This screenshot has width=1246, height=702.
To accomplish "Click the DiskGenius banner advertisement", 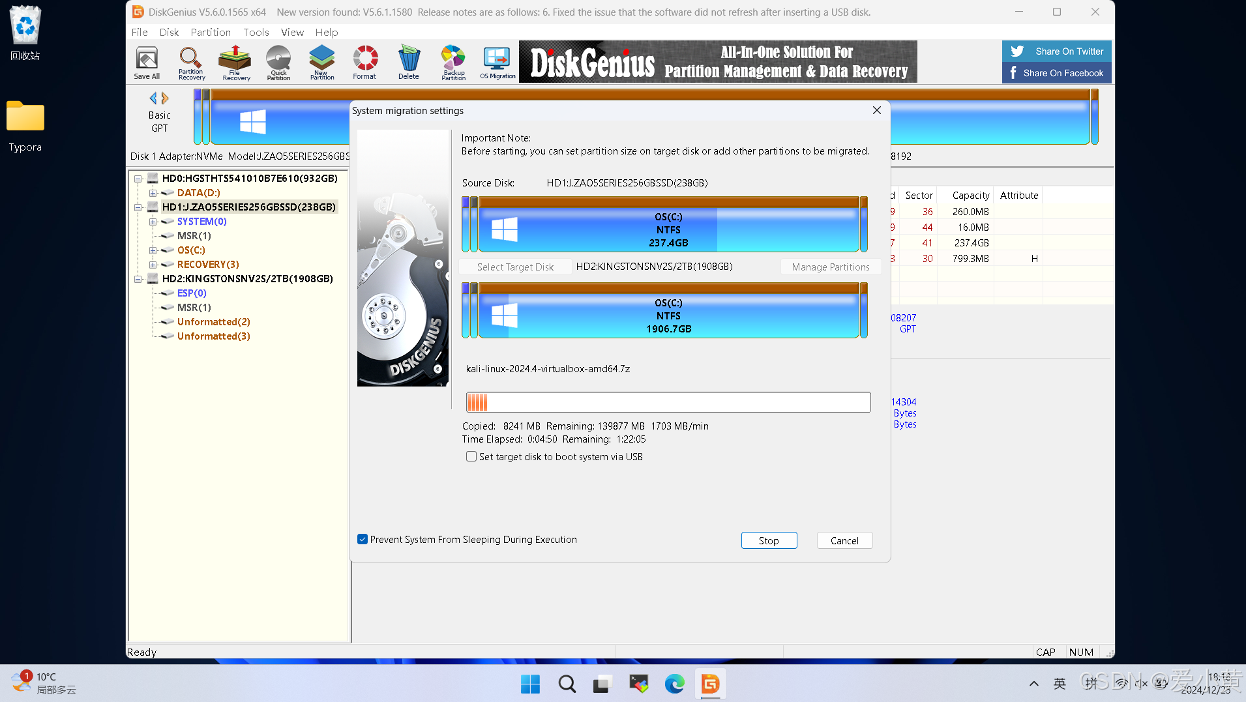I will [x=718, y=62].
